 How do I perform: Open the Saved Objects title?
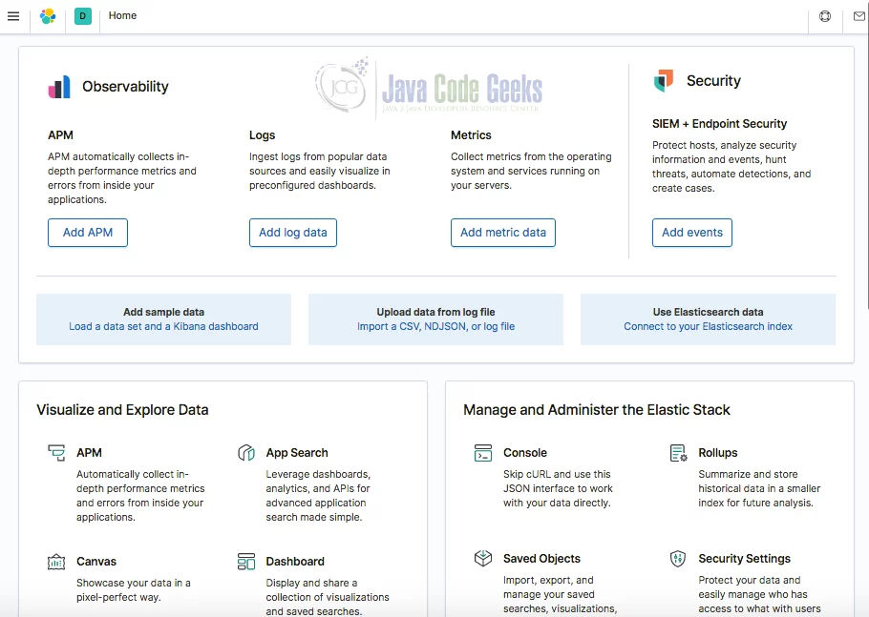tap(542, 558)
